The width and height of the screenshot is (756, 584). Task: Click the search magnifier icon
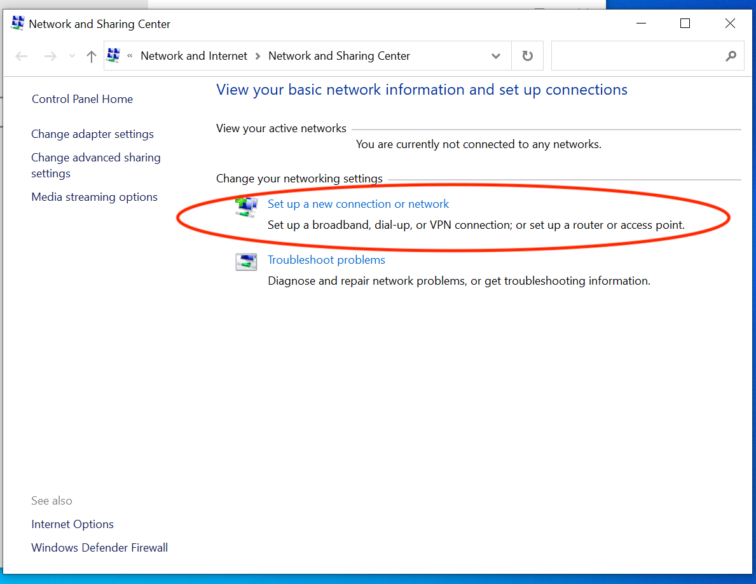731,56
